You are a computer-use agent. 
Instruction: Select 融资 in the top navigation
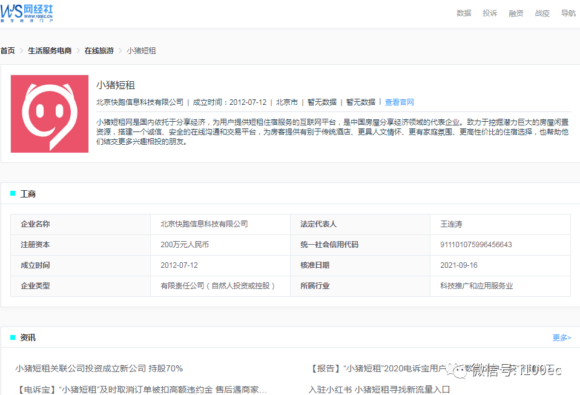(x=516, y=13)
